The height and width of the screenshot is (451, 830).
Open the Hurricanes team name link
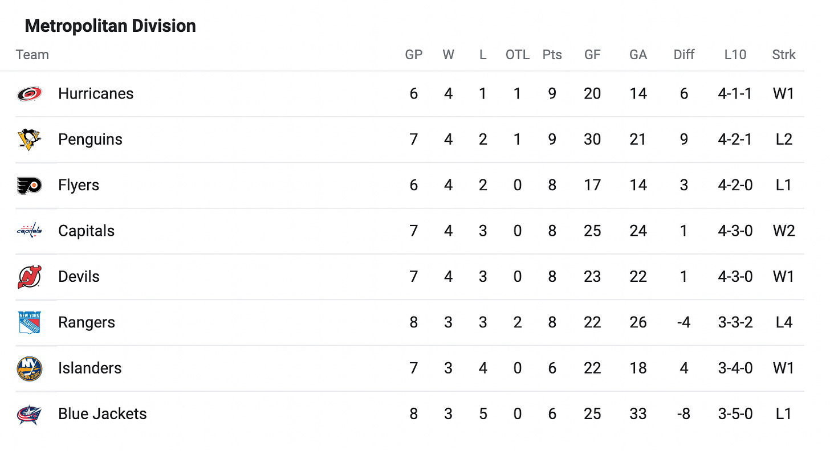tap(96, 93)
